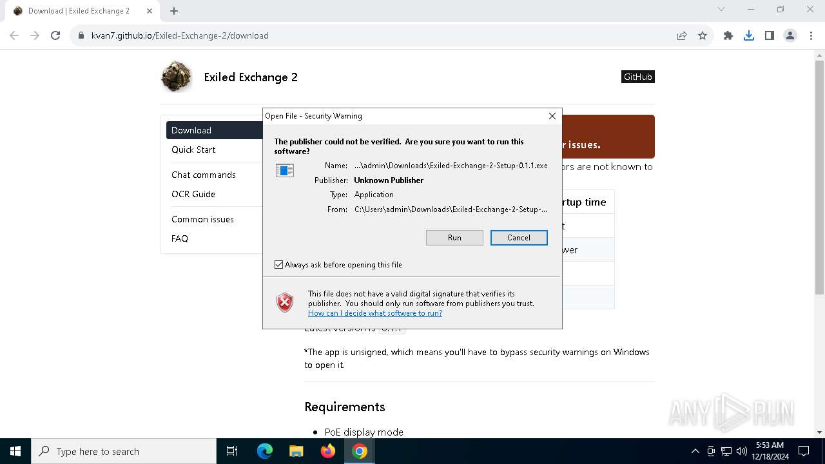Expand tab search chevron in title bar

(x=721, y=9)
